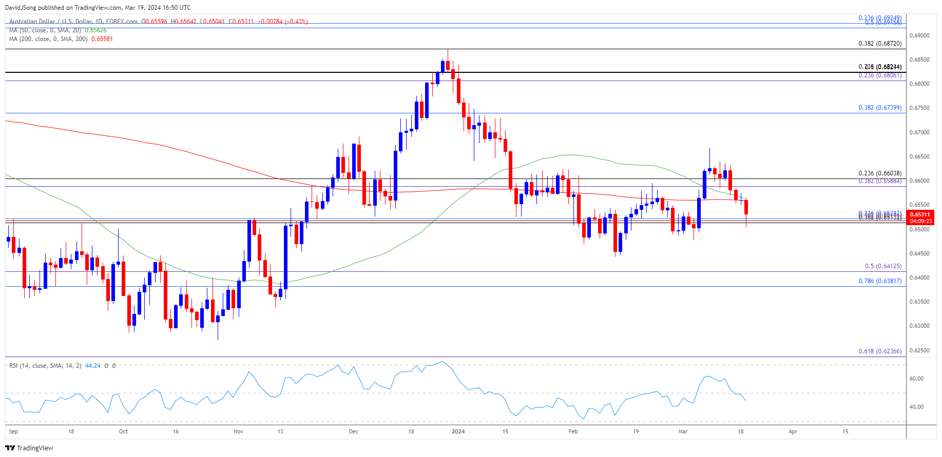The image size is (942, 457).
Task: Click the Dec date axis label
Action: (x=353, y=431)
